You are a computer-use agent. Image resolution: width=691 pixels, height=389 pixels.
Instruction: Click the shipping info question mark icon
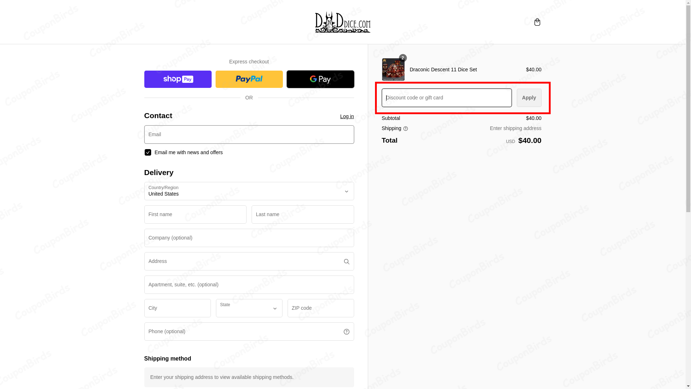coord(406,129)
